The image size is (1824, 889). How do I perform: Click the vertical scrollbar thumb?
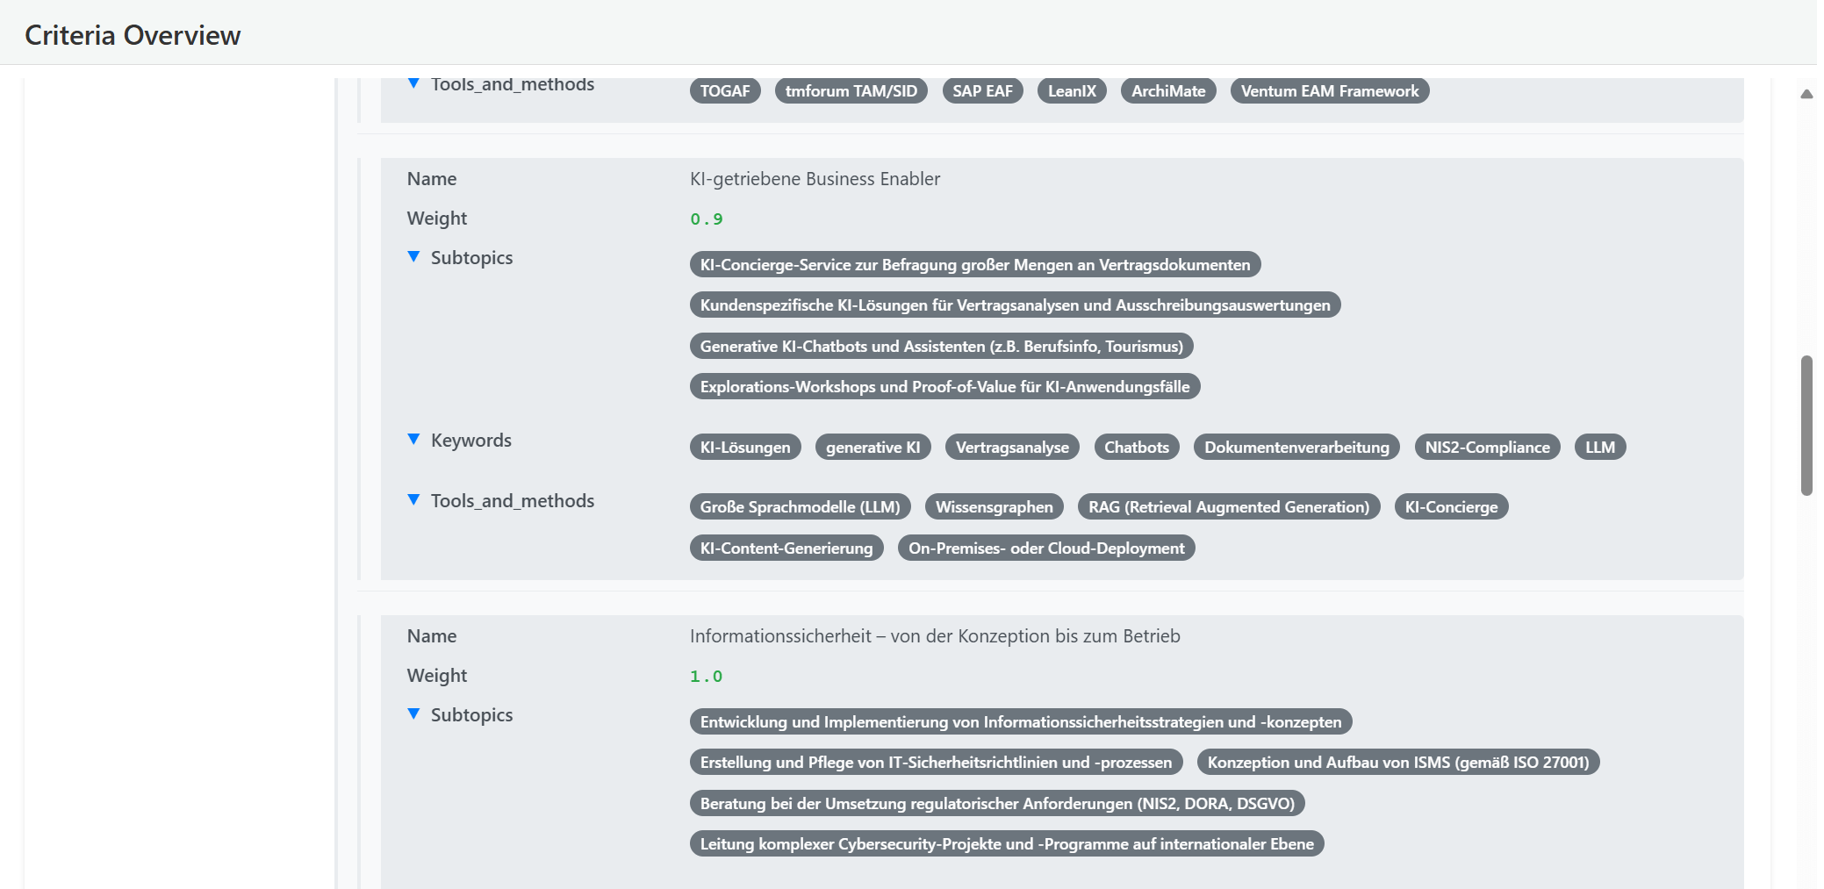pos(1806,425)
